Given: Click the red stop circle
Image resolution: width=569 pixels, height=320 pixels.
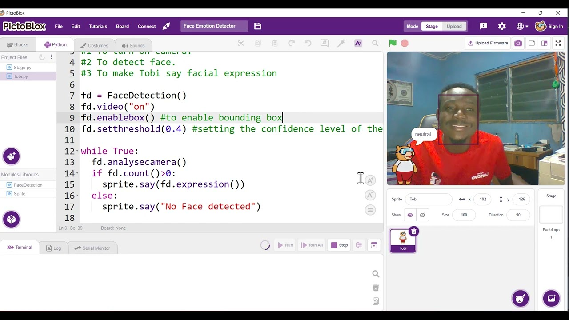Looking at the screenshot, I should click(405, 43).
